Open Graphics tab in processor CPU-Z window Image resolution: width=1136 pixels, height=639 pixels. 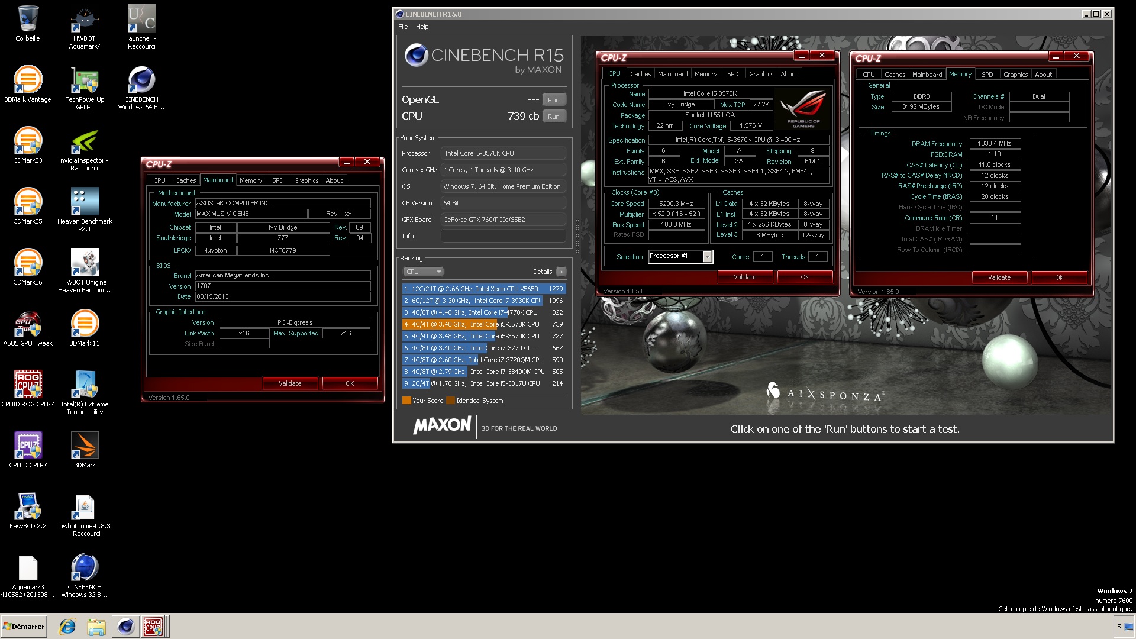(x=761, y=74)
